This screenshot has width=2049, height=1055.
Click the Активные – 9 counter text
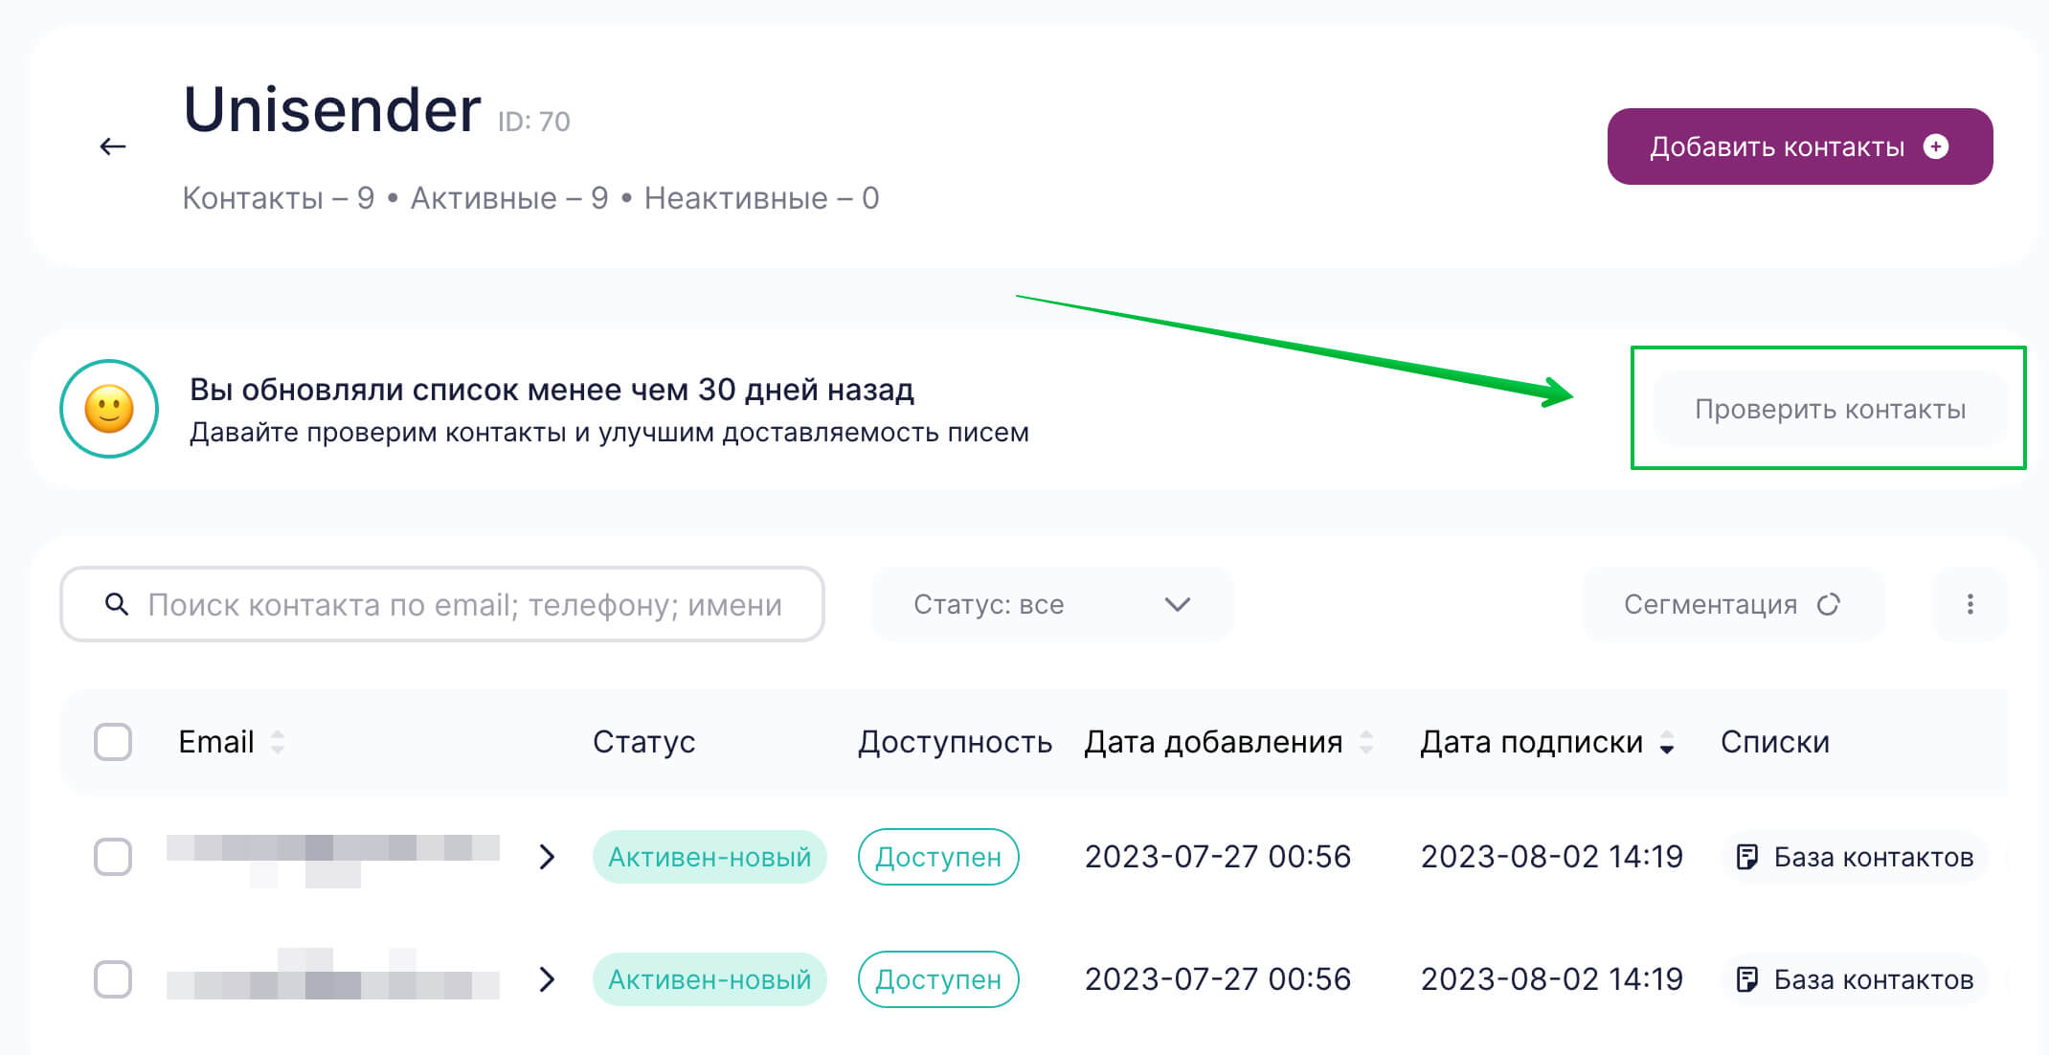[x=509, y=198]
